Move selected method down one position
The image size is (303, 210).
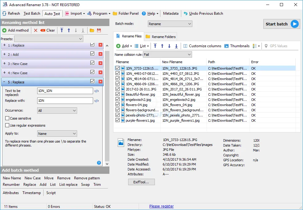coord(76,30)
